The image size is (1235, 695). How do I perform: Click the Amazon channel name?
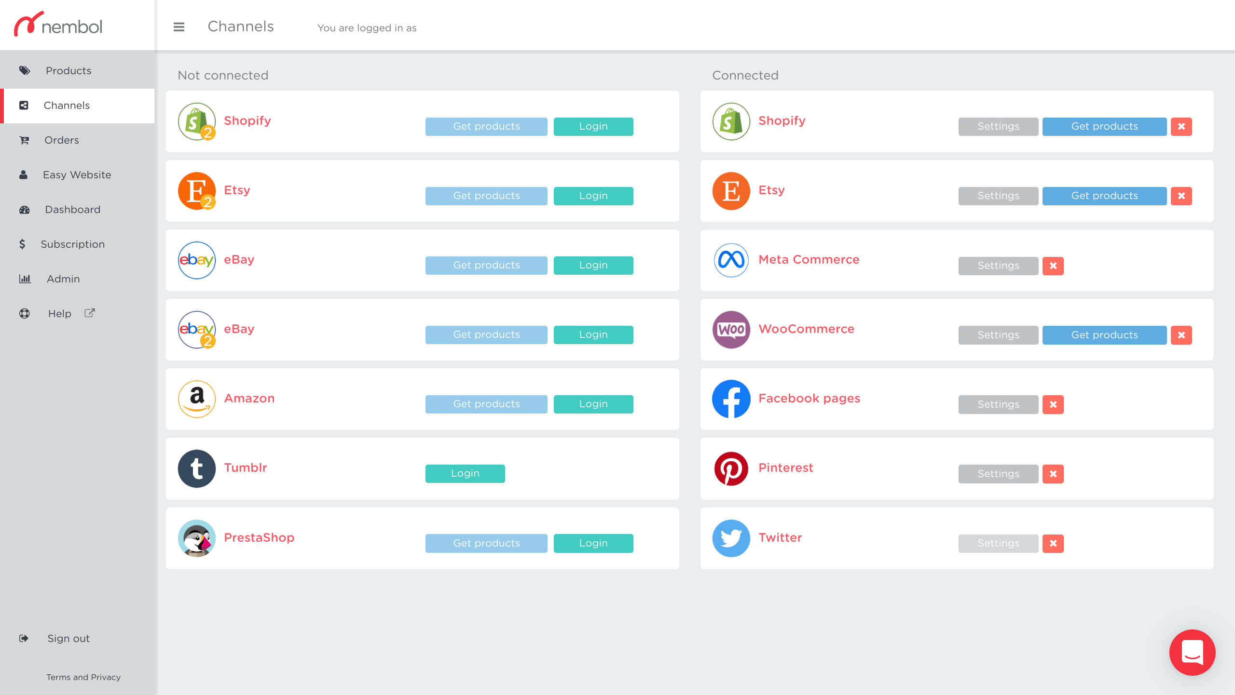tap(249, 399)
